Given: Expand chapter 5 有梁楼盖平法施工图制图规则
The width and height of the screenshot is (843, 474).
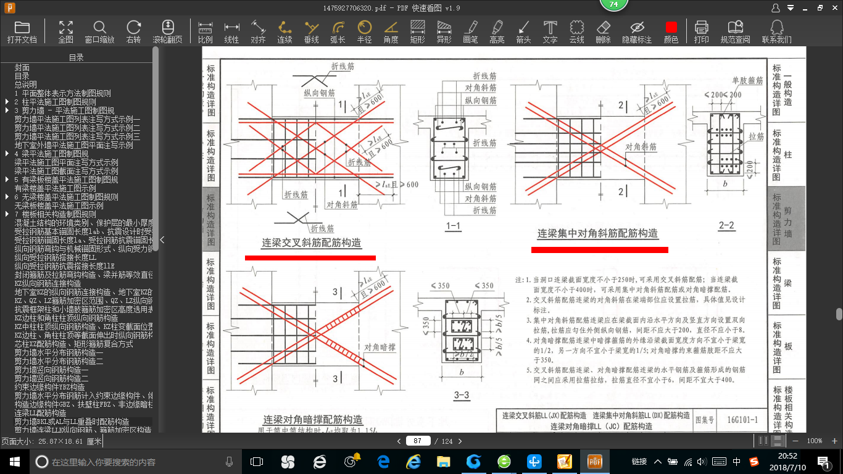Looking at the screenshot, I should tap(7, 180).
